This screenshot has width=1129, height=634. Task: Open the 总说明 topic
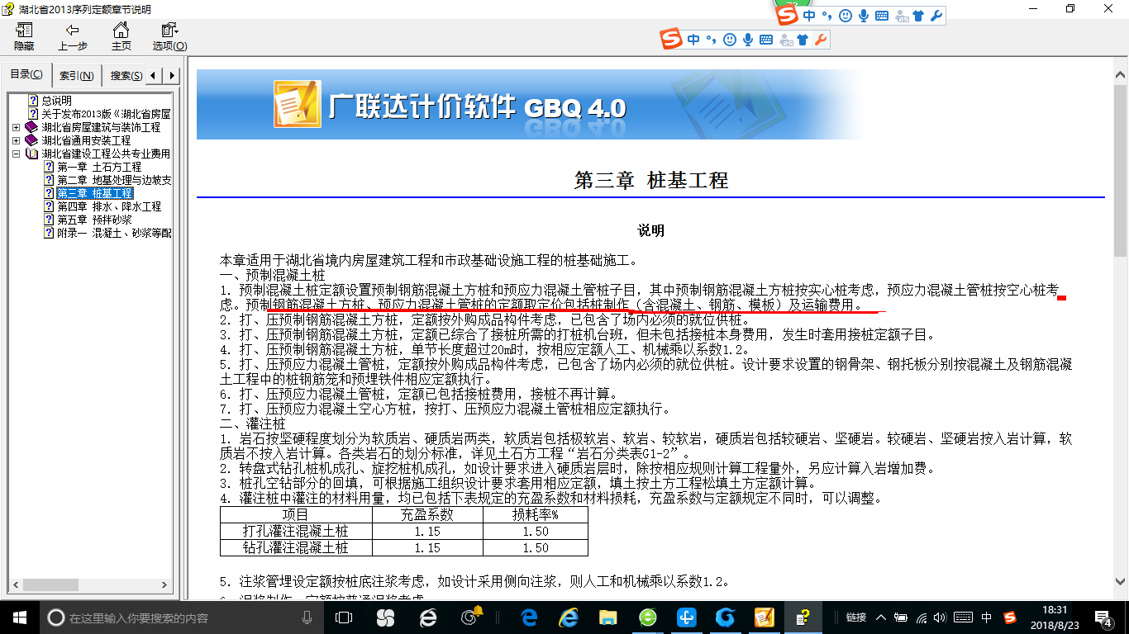[x=56, y=101]
